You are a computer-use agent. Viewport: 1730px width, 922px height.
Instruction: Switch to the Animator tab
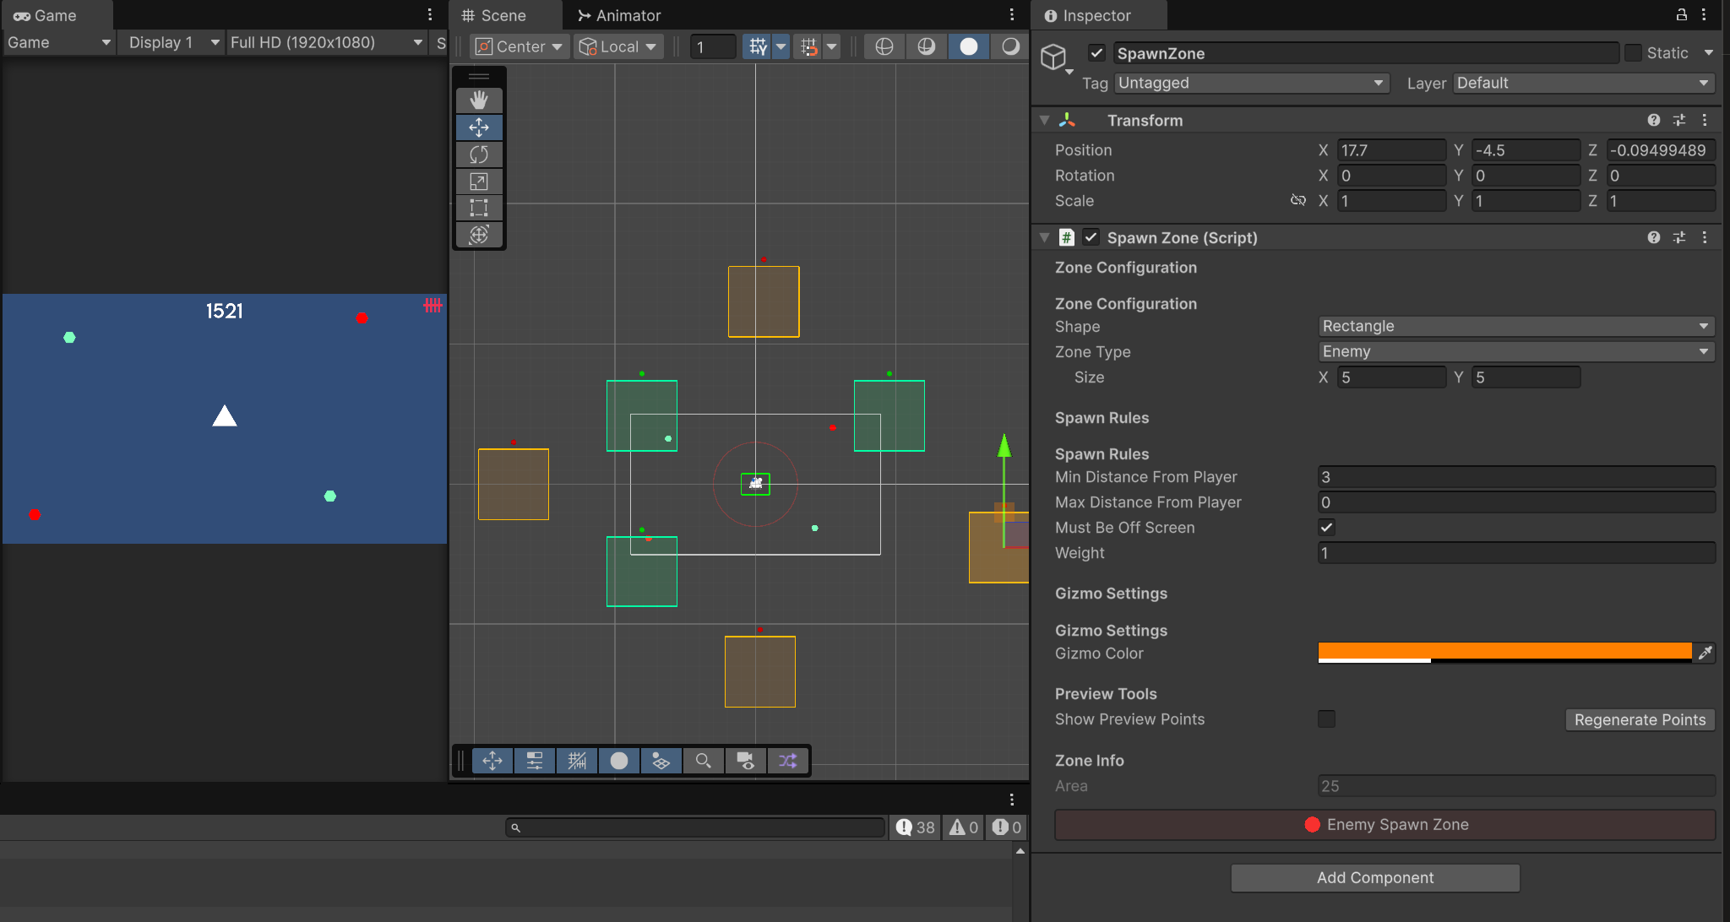click(619, 15)
